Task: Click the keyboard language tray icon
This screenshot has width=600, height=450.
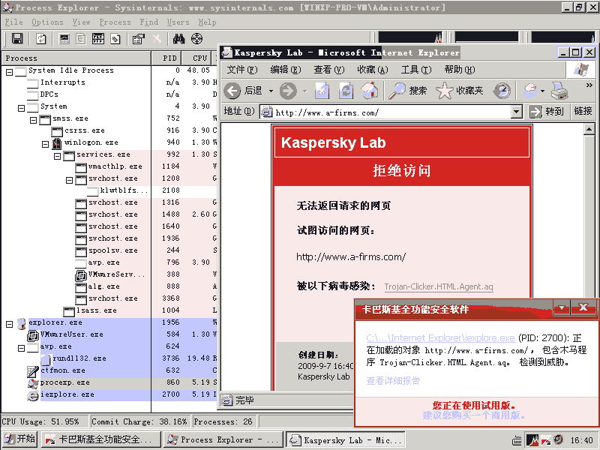Action: pyautogui.click(x=517, y=441)
